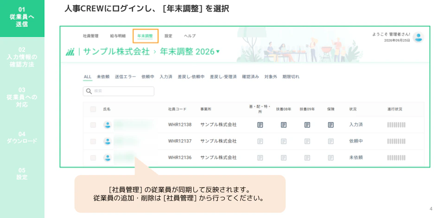Open the 基・配・特・所 document icon for WHR12136
Viewport: 445px width, 218px height.
260,158
